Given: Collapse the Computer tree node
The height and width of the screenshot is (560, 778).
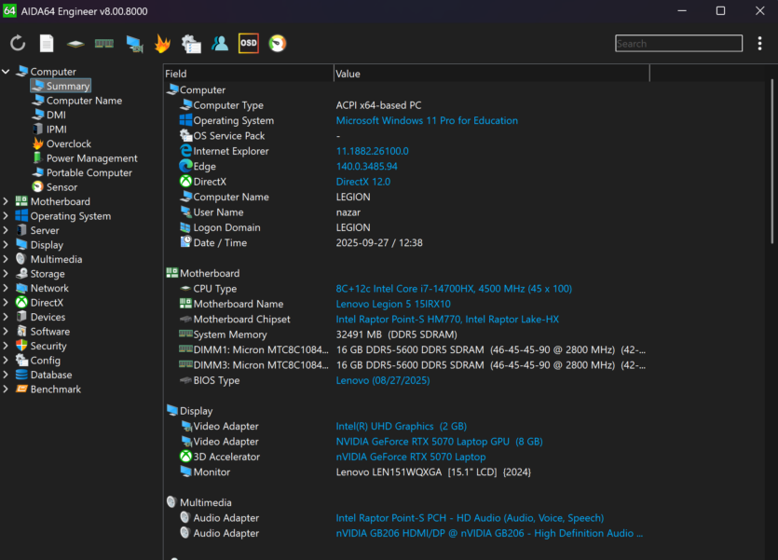Looking at the screenshot, I should [6, 72].
